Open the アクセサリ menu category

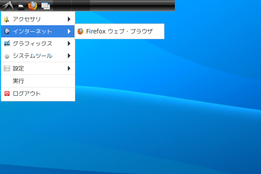(38, 19)
